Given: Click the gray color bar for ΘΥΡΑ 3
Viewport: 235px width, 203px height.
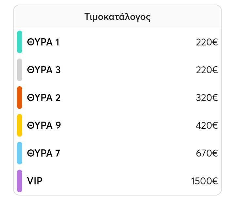Looking at the screenshot, I should (x=20, y=70).
